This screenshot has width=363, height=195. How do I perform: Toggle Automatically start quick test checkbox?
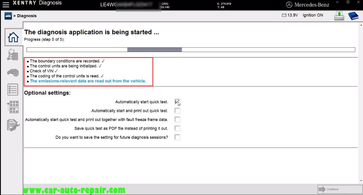click(x=177, y=102)
